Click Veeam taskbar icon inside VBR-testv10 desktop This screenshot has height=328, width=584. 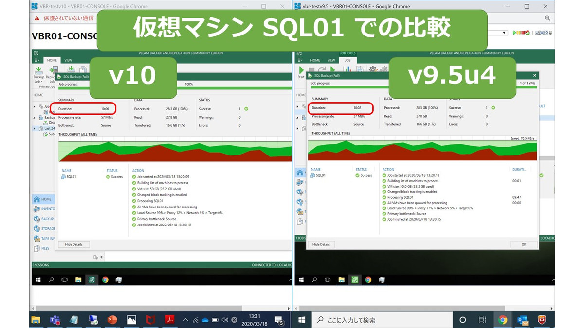click(x=91, y=280)
